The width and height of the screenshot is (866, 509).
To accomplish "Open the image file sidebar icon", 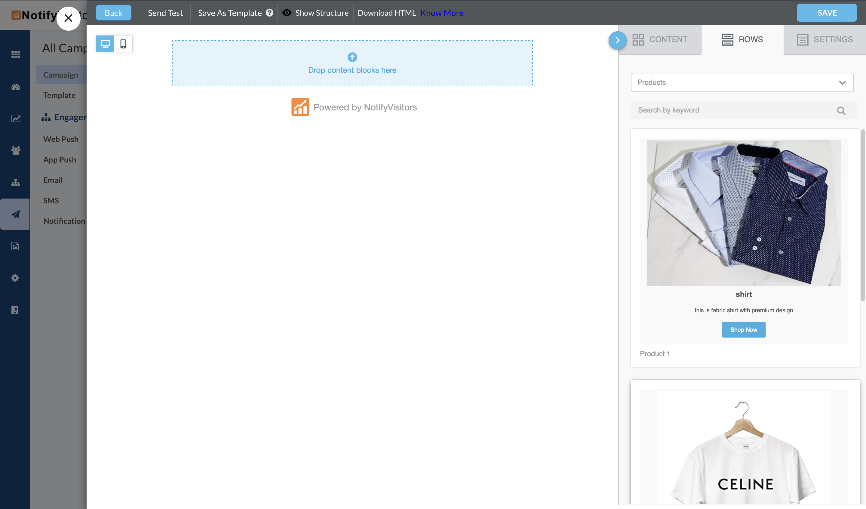I will tap(15, 246).
